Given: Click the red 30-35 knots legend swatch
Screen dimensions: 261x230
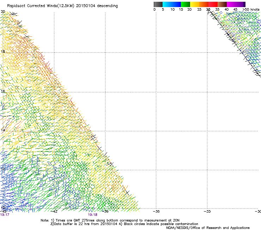Looking at the screenshot, I should (x=213, y=4).
